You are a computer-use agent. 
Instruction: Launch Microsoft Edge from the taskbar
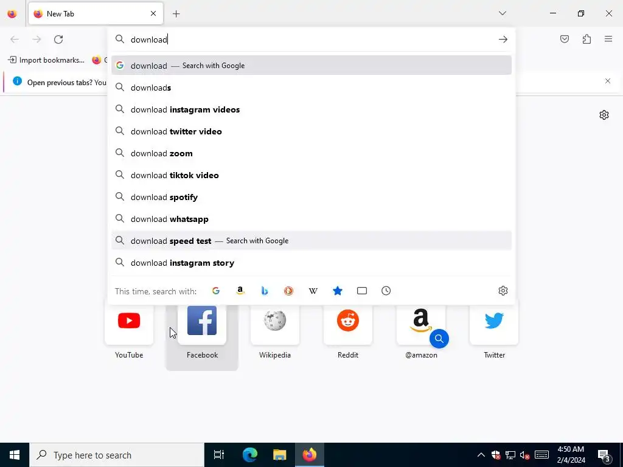click(x=250, y=455)
